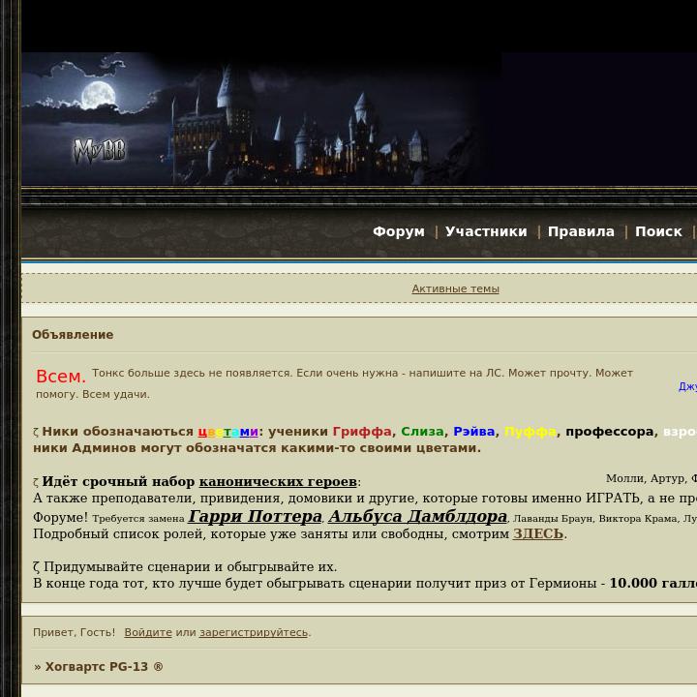Image resolution: width=697 pixels, height=697 pixels.
Task: Click the Альбуса Дамблдора link
Action: click(x=418, y=516)
